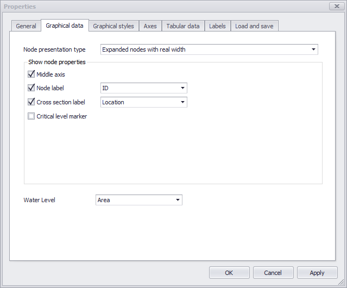Image resolution: width=347 pixels, height=288 pixels.
Task: Click the 'Node presentation type' label
Action: tap(54, 49)
